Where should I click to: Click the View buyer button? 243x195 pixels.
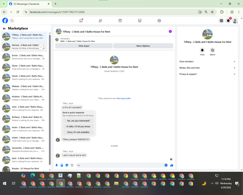tap(84, 46)
